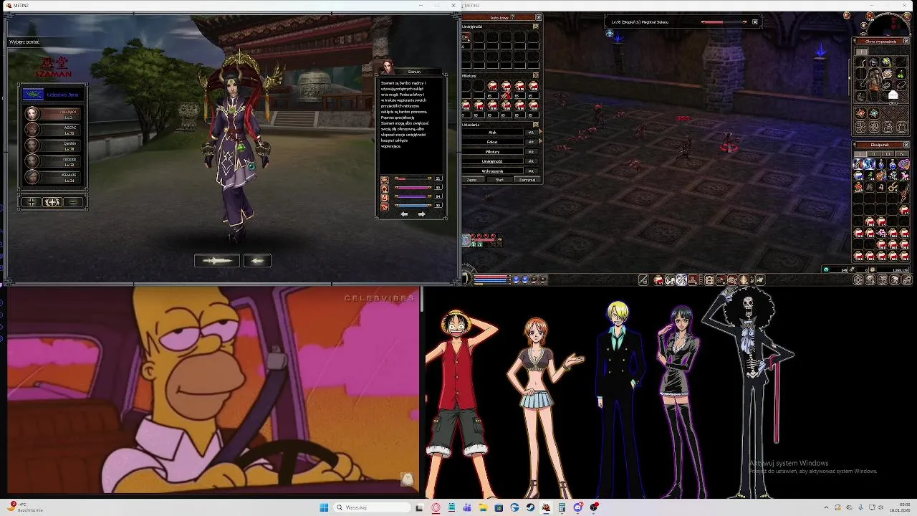Close the Auto Łowy panel
Screen dimensions: 917x516
coord(539,16)
